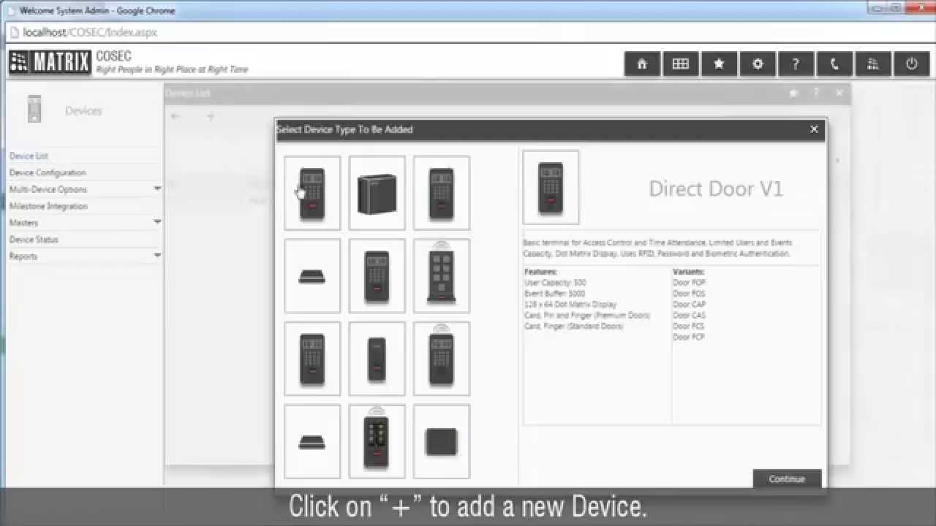Expand the Multi-Device Options arrow

click(x=157, y=189)
